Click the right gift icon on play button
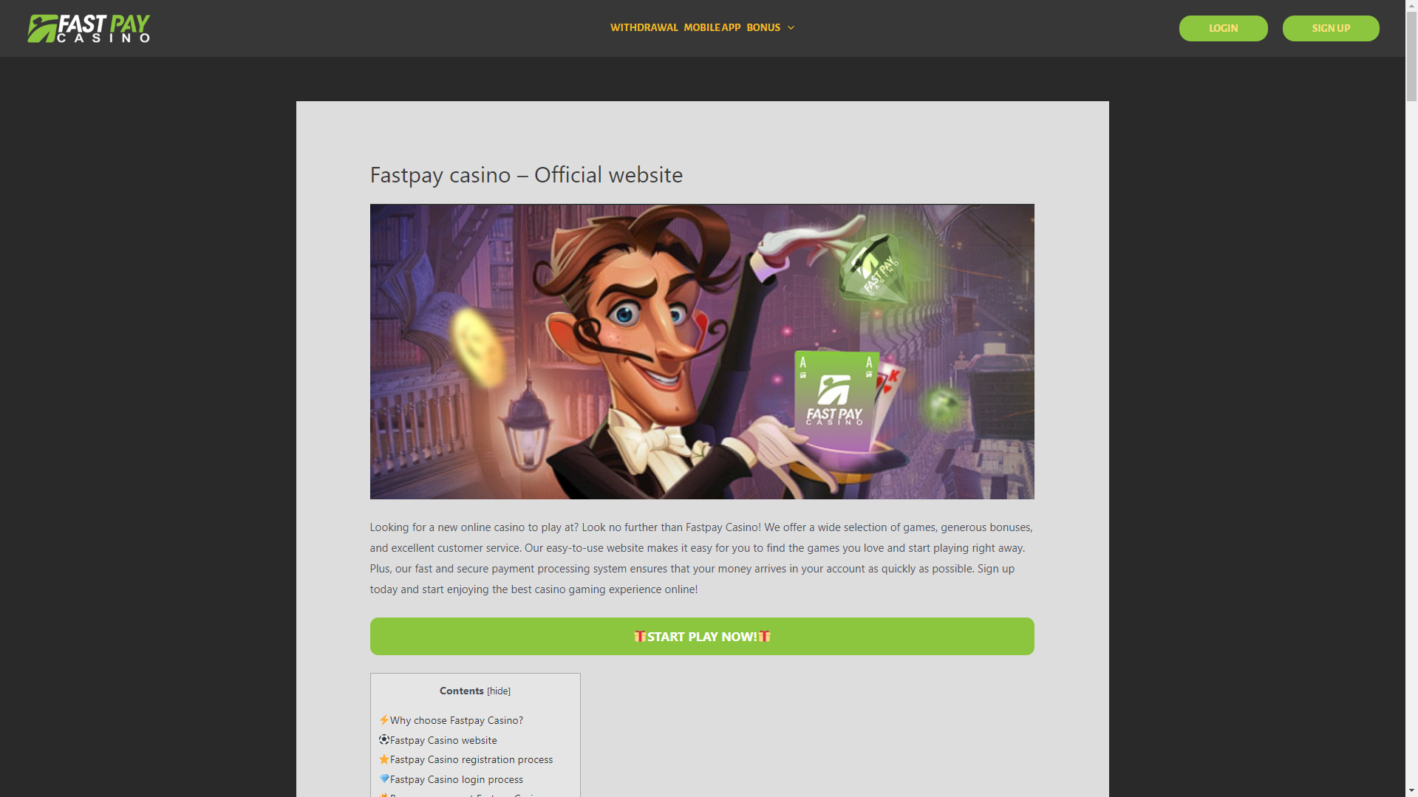Image resolution: width=1418 pixels, height=797 pixels. pyautogui.click(x=764, y=637)
